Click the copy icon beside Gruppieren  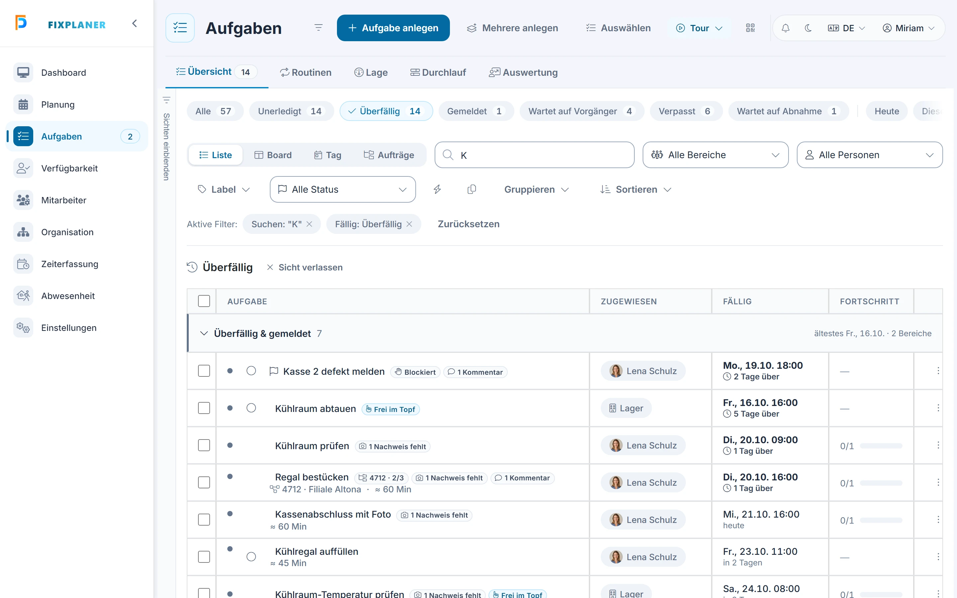point(472,189)
